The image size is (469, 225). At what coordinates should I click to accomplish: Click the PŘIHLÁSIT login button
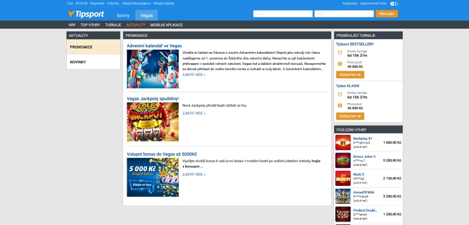coord(387,13)
